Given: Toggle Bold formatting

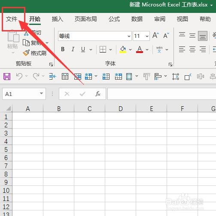Looking at the screenshot, I should pos(63,49).
